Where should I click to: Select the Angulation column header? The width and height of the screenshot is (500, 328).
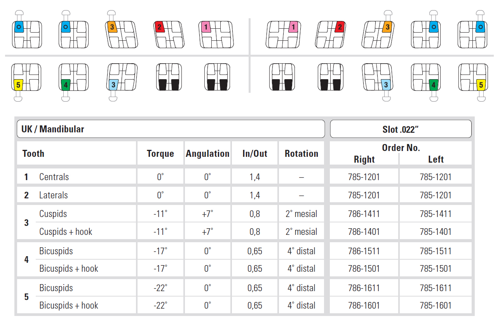coord(207,154)
